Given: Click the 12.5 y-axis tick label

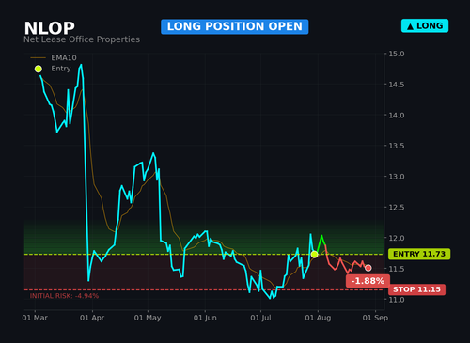Looking at the screenshot, I should 397,208.
